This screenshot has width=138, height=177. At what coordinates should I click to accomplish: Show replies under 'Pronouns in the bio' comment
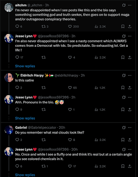[25, 118]
